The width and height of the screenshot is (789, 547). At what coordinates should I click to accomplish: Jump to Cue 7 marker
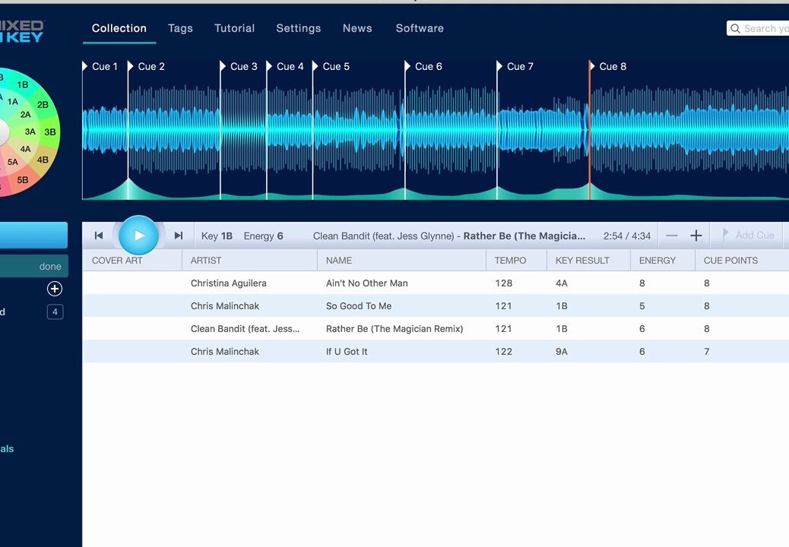point(515,66)
